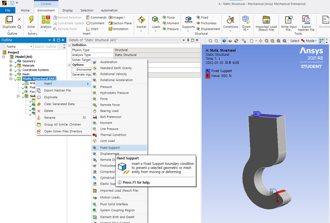Collapse the Definition section in Details
This screenshot has width=330, height=223.
click(69, 45)
